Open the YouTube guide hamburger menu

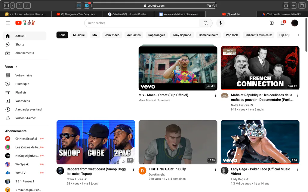[8, 23]
